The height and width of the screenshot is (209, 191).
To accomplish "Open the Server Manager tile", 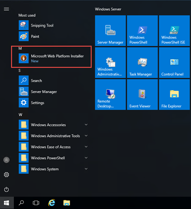I will pos(110,31).
